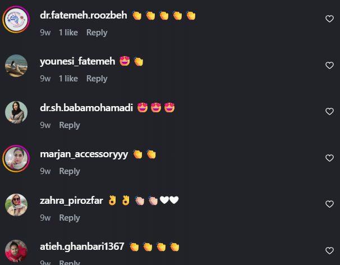Like dr.fatemeh.roozbeh's comment with the heart

pyautogui.click(x=329, y=19)
